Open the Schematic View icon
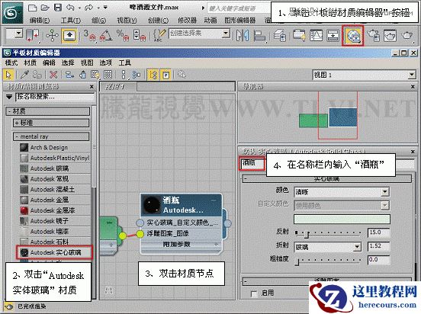Image resolution: width=421 pixels, height=314 pixels. [333, 35]
